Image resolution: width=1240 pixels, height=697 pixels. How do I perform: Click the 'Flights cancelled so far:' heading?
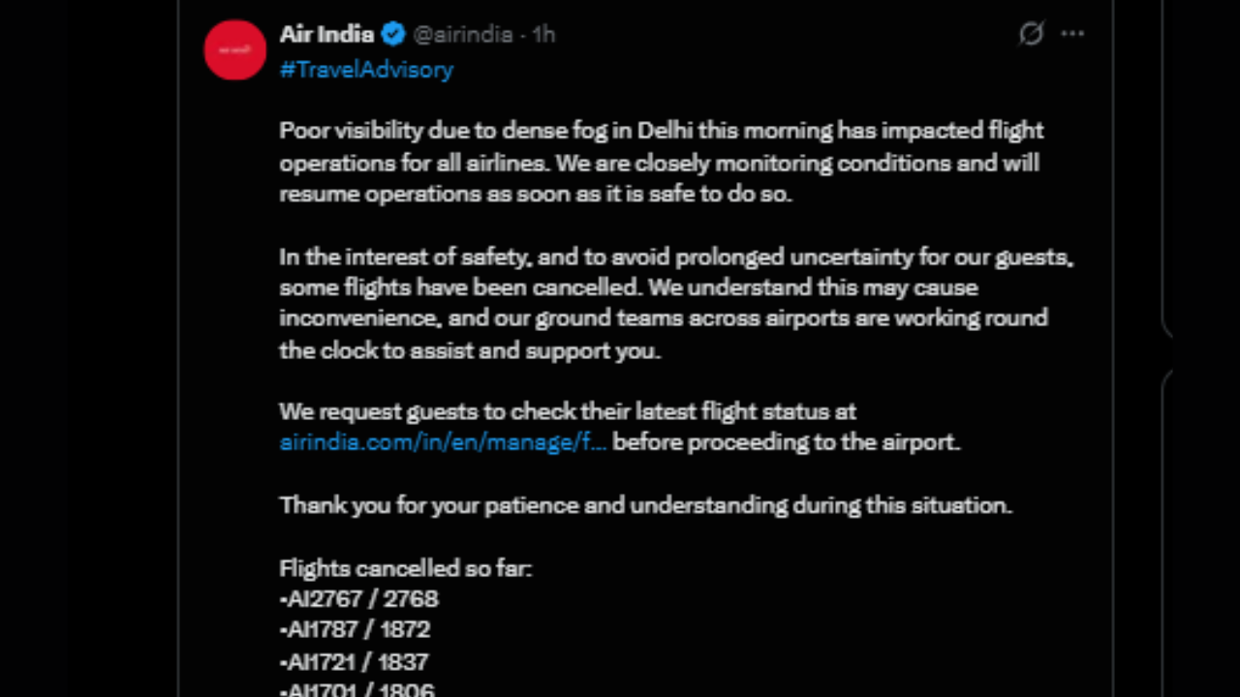click(405, 568)
